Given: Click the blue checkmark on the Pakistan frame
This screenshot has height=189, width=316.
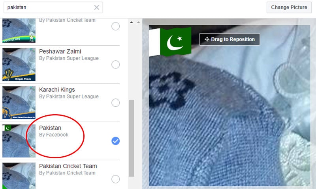Looking at the screenshot, I should tap(115, 141).
